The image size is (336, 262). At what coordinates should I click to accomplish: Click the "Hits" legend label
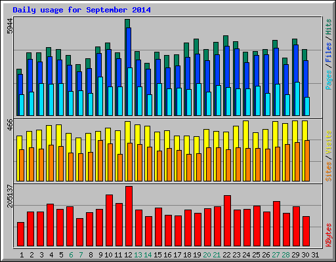click(329, 27)
